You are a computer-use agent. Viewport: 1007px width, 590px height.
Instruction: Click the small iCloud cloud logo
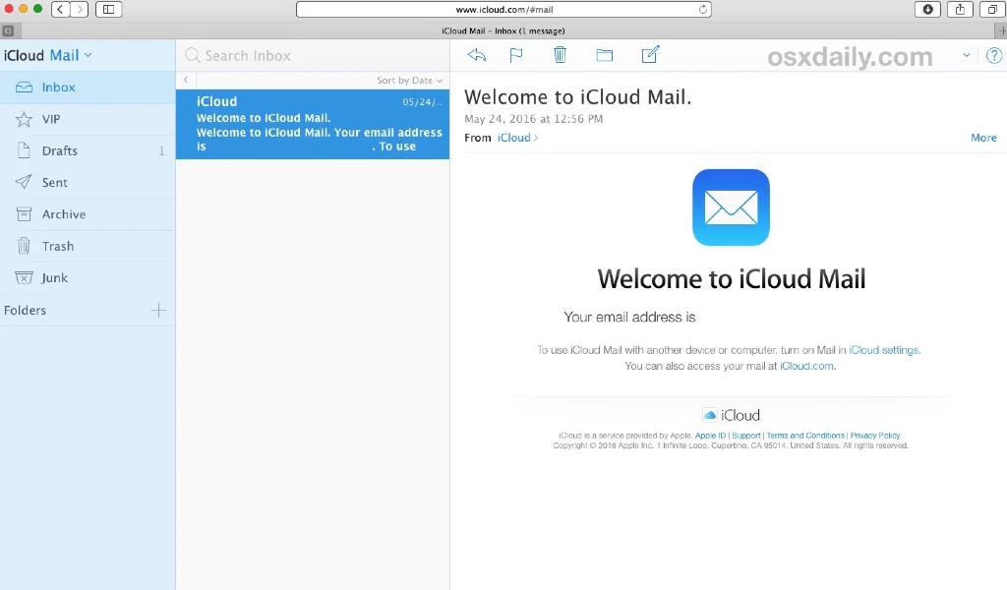(710, 415)
